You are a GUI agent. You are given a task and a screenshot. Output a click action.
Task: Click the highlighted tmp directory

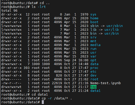tap(93, 87)
